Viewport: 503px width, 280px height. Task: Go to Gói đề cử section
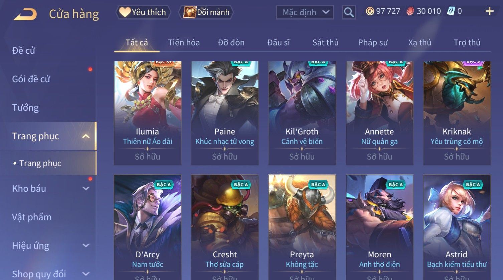(31, 79)
